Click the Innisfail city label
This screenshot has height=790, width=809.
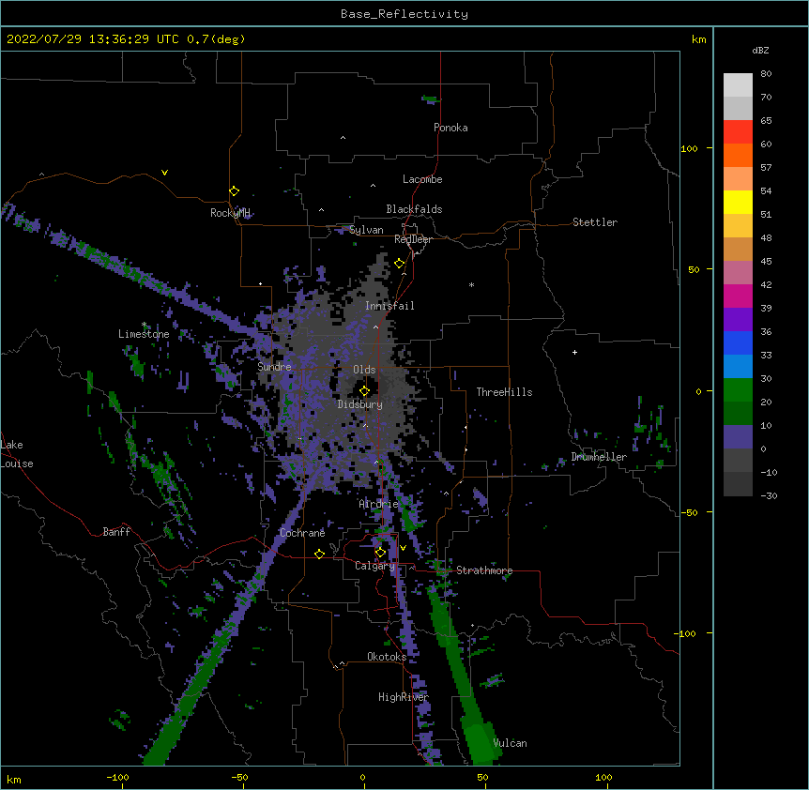(x=389, y=306)
